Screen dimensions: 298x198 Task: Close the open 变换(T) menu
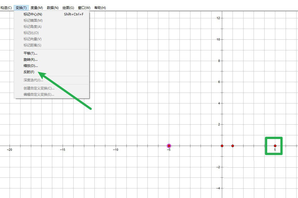pos(21,8)
